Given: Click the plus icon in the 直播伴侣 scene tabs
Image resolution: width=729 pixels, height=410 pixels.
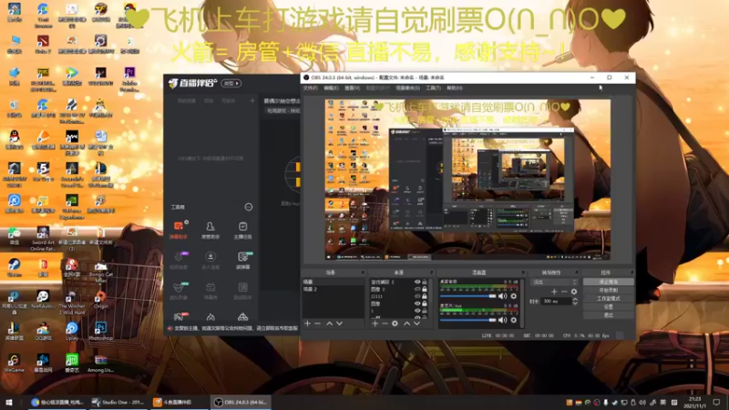Looking at the screenshot, I should (x=252, y=100).
